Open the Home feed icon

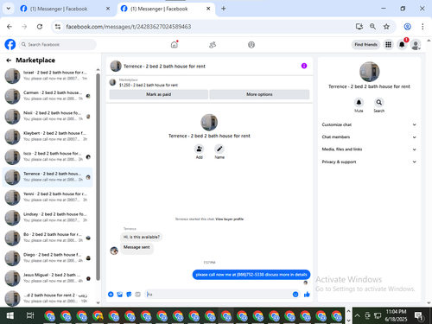175,45
